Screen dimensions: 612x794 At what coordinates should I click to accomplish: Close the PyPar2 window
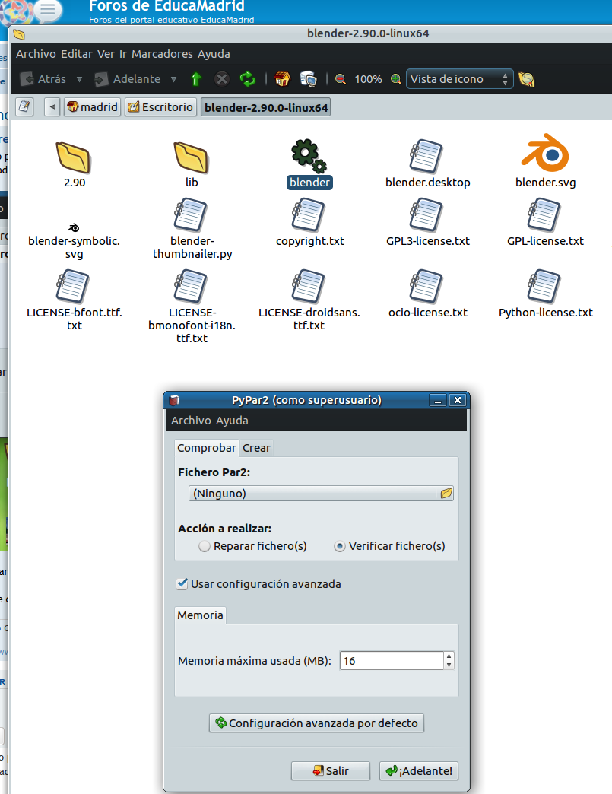click(458, 400)
